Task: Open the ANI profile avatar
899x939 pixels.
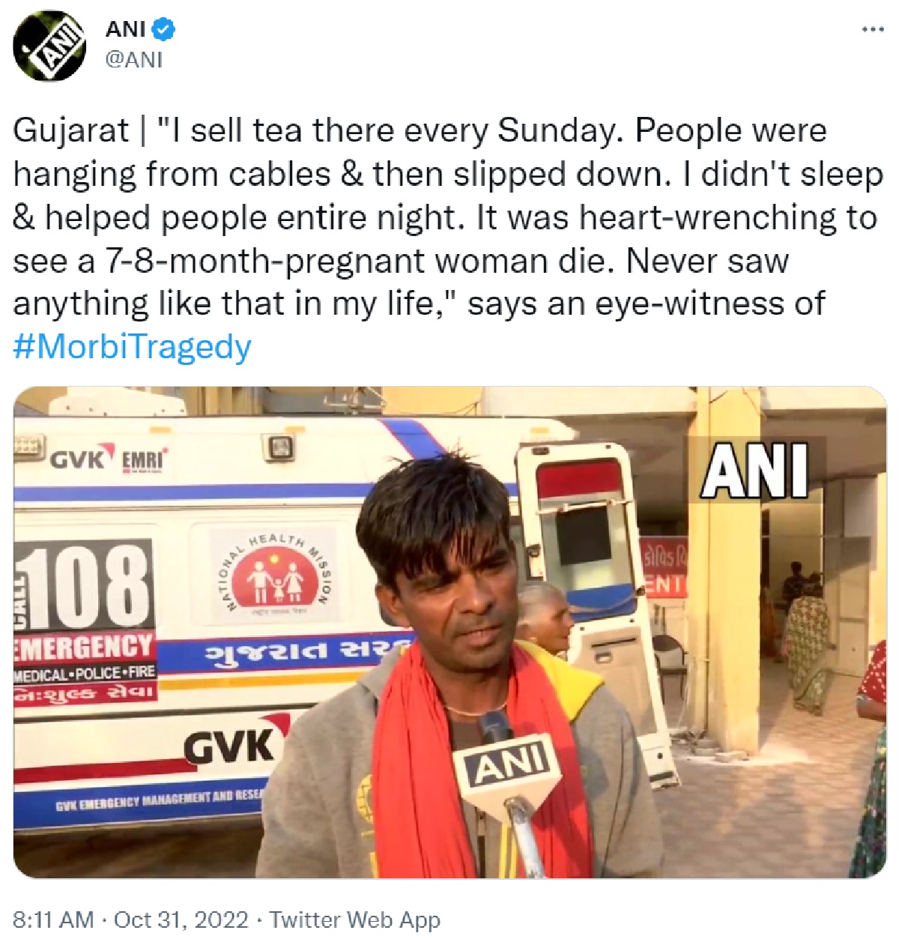Action: pos(48,48)
